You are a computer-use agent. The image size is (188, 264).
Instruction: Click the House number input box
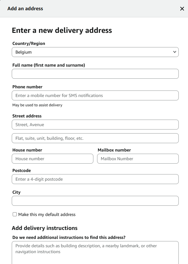(53, 159)
